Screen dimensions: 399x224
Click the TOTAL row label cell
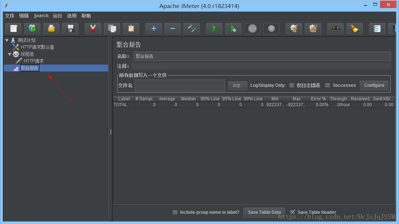(x=124, y=105)
